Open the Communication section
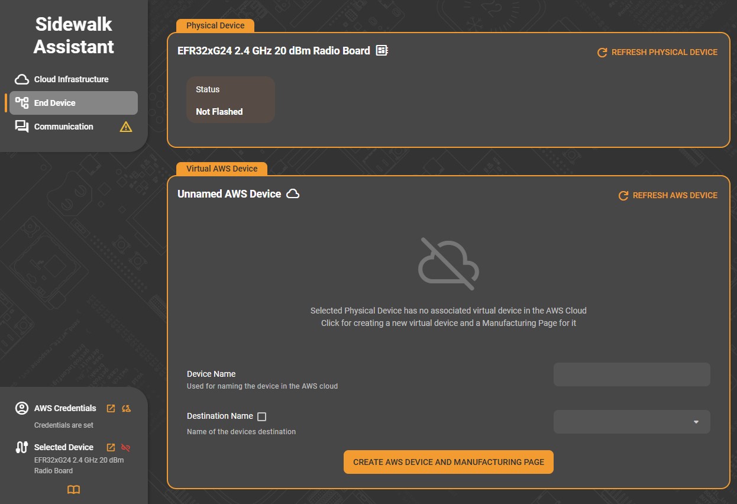The height and width of the screenshot is (504, 737). [x=63, y=127]
